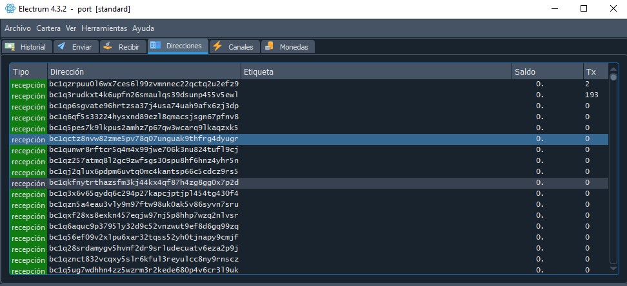Select address bc1qkfnytrthazsfm3kj44kx4qf87h4zg8gg0x7p2d
Image resolution: width=627 pixels, height=286 pixels.
pyautogui.click(x=144, y=182)
